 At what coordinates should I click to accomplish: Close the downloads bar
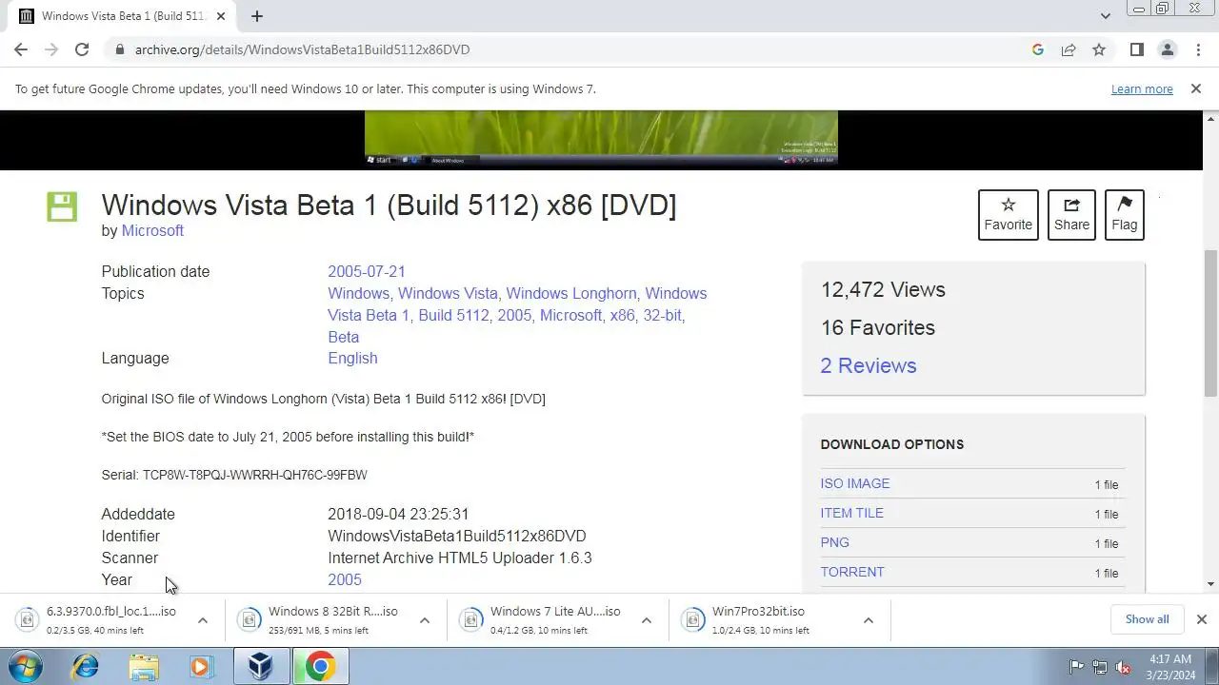1201,619
